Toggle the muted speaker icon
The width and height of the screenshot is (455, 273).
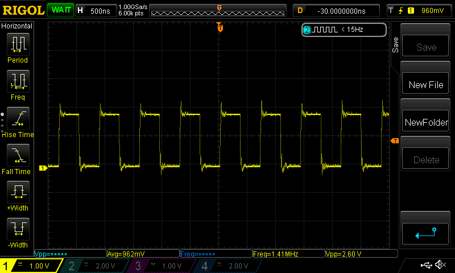440,265
